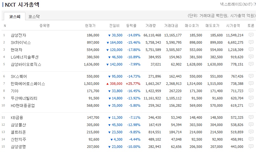Open the 셀트리온 stock page
This screenshot has height=152, width=256.
[18, 132]
